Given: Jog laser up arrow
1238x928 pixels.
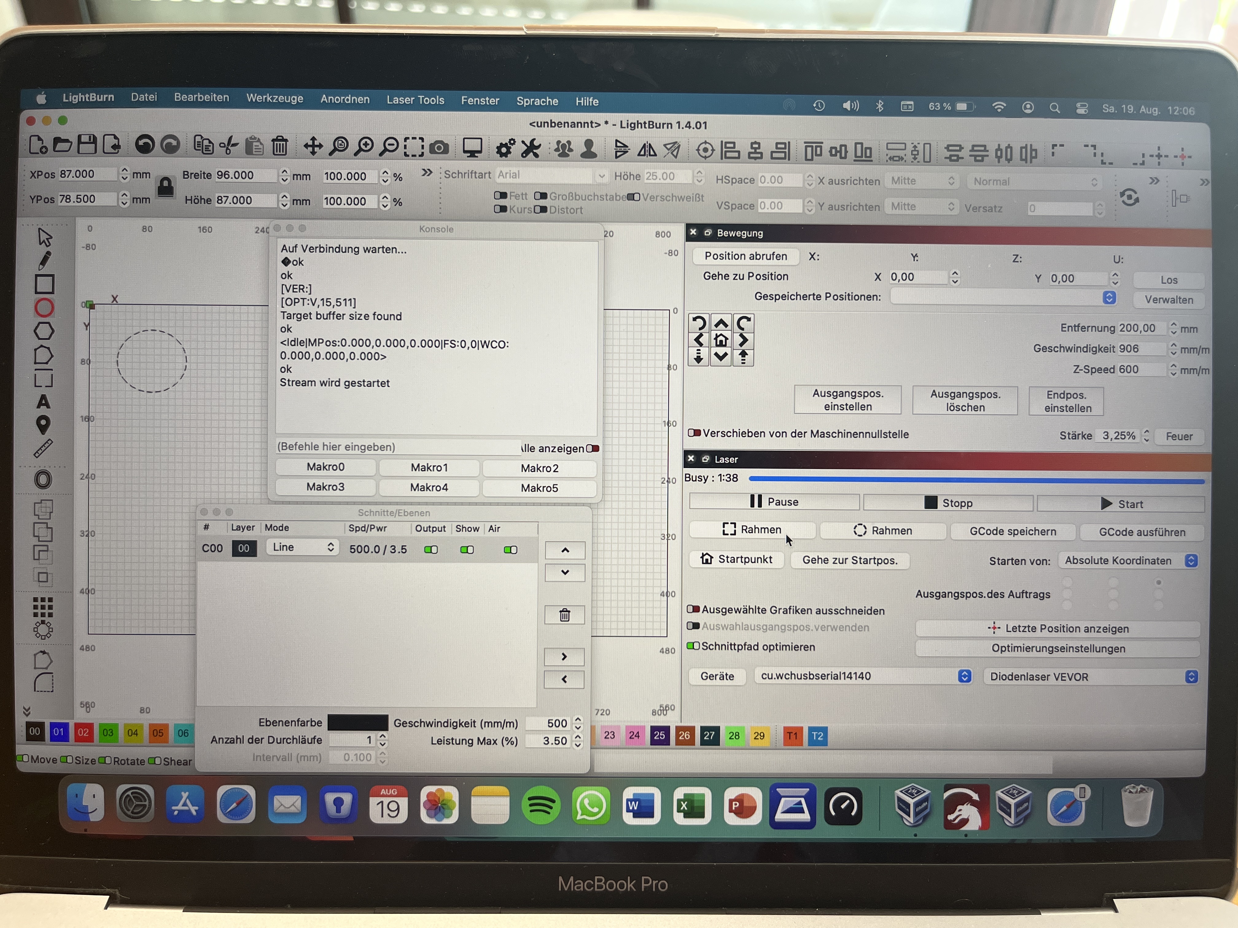Looking at the screenshot, I should coord(721,323).
